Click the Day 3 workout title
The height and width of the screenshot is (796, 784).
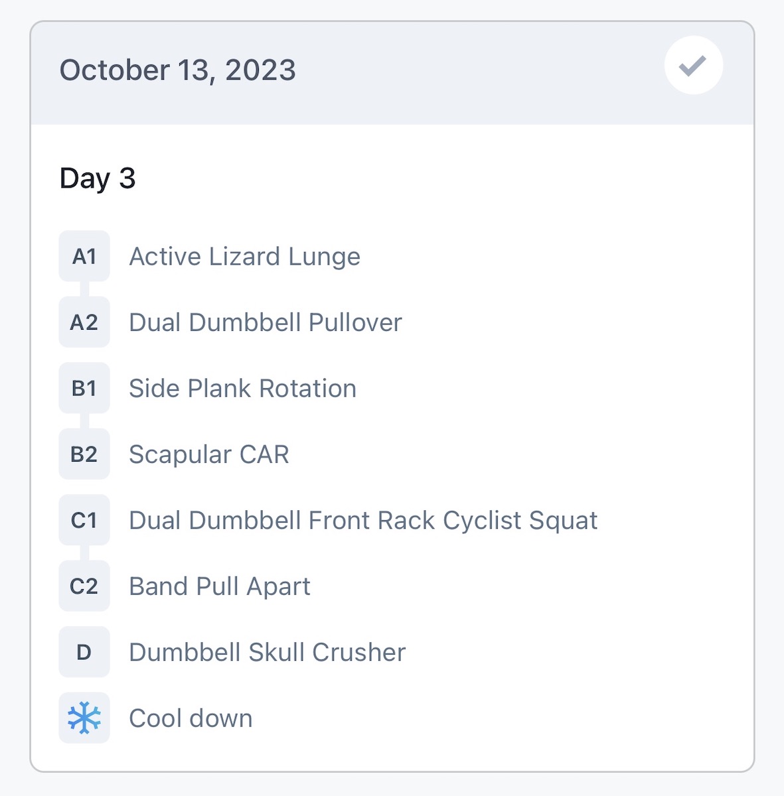point(98,178)
